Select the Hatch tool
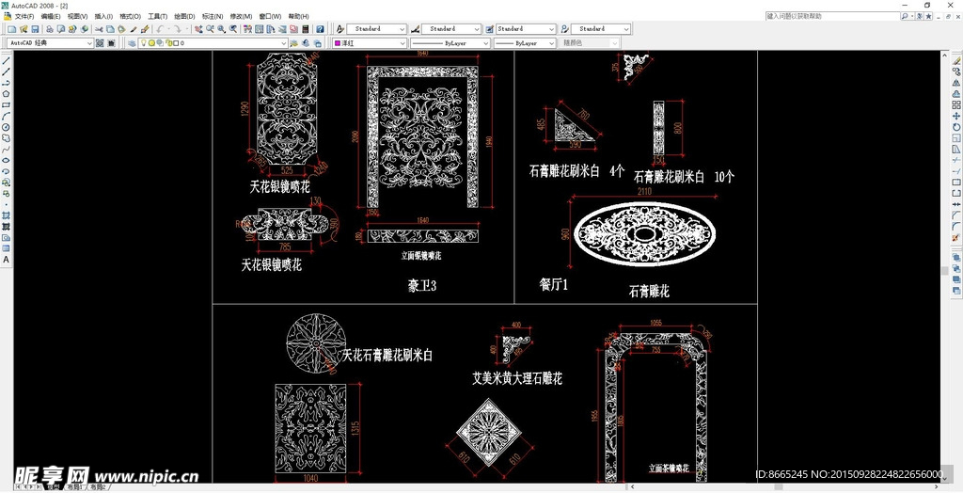Screen dimensions: 963x493 coord(7,215)
